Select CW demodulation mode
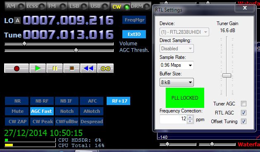Image resolution: width=260 pixels, height=152 pixels. click(120, 7)
